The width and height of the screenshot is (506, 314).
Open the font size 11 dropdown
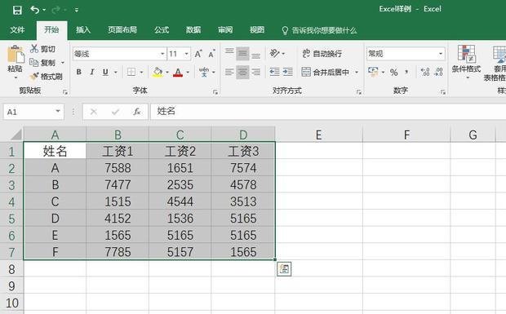pos(187,54)
